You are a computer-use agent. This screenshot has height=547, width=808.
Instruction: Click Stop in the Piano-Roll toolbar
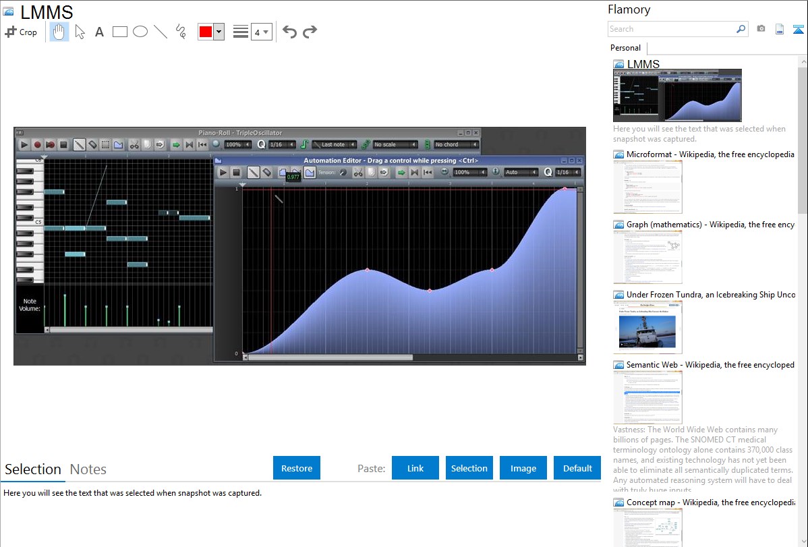63,145
